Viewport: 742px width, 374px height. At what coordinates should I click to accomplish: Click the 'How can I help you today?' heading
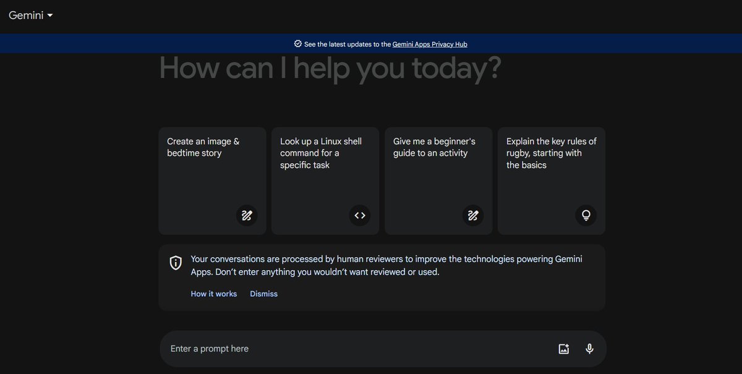(330, 68)
